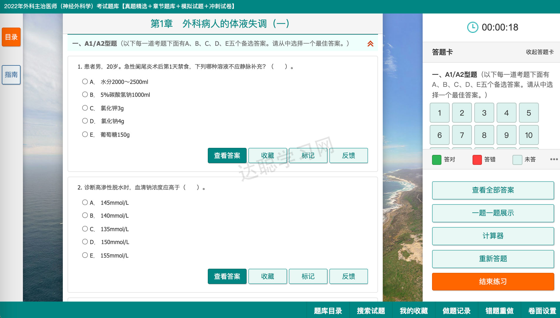The width and height of the screenshot is (560, 318).
Task: Click the timer clock icon
Action: pos(473,27)
